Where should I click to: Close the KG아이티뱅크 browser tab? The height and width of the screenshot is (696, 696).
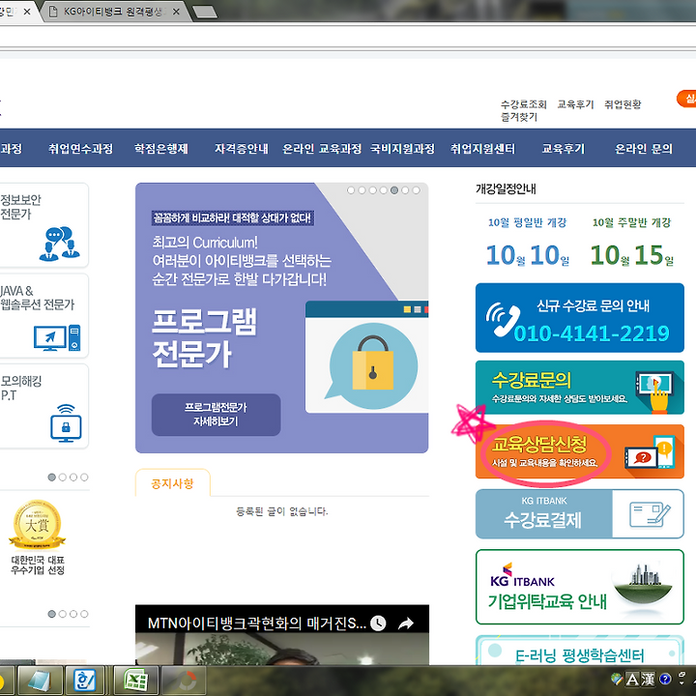pyautogui.click(x=176, y=12)
